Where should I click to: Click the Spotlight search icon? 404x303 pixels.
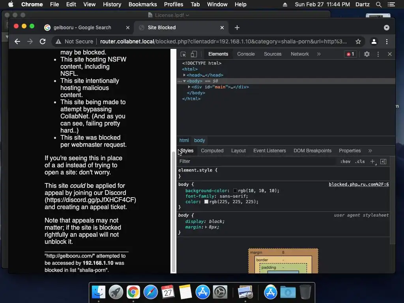click(x=379, y=4)
